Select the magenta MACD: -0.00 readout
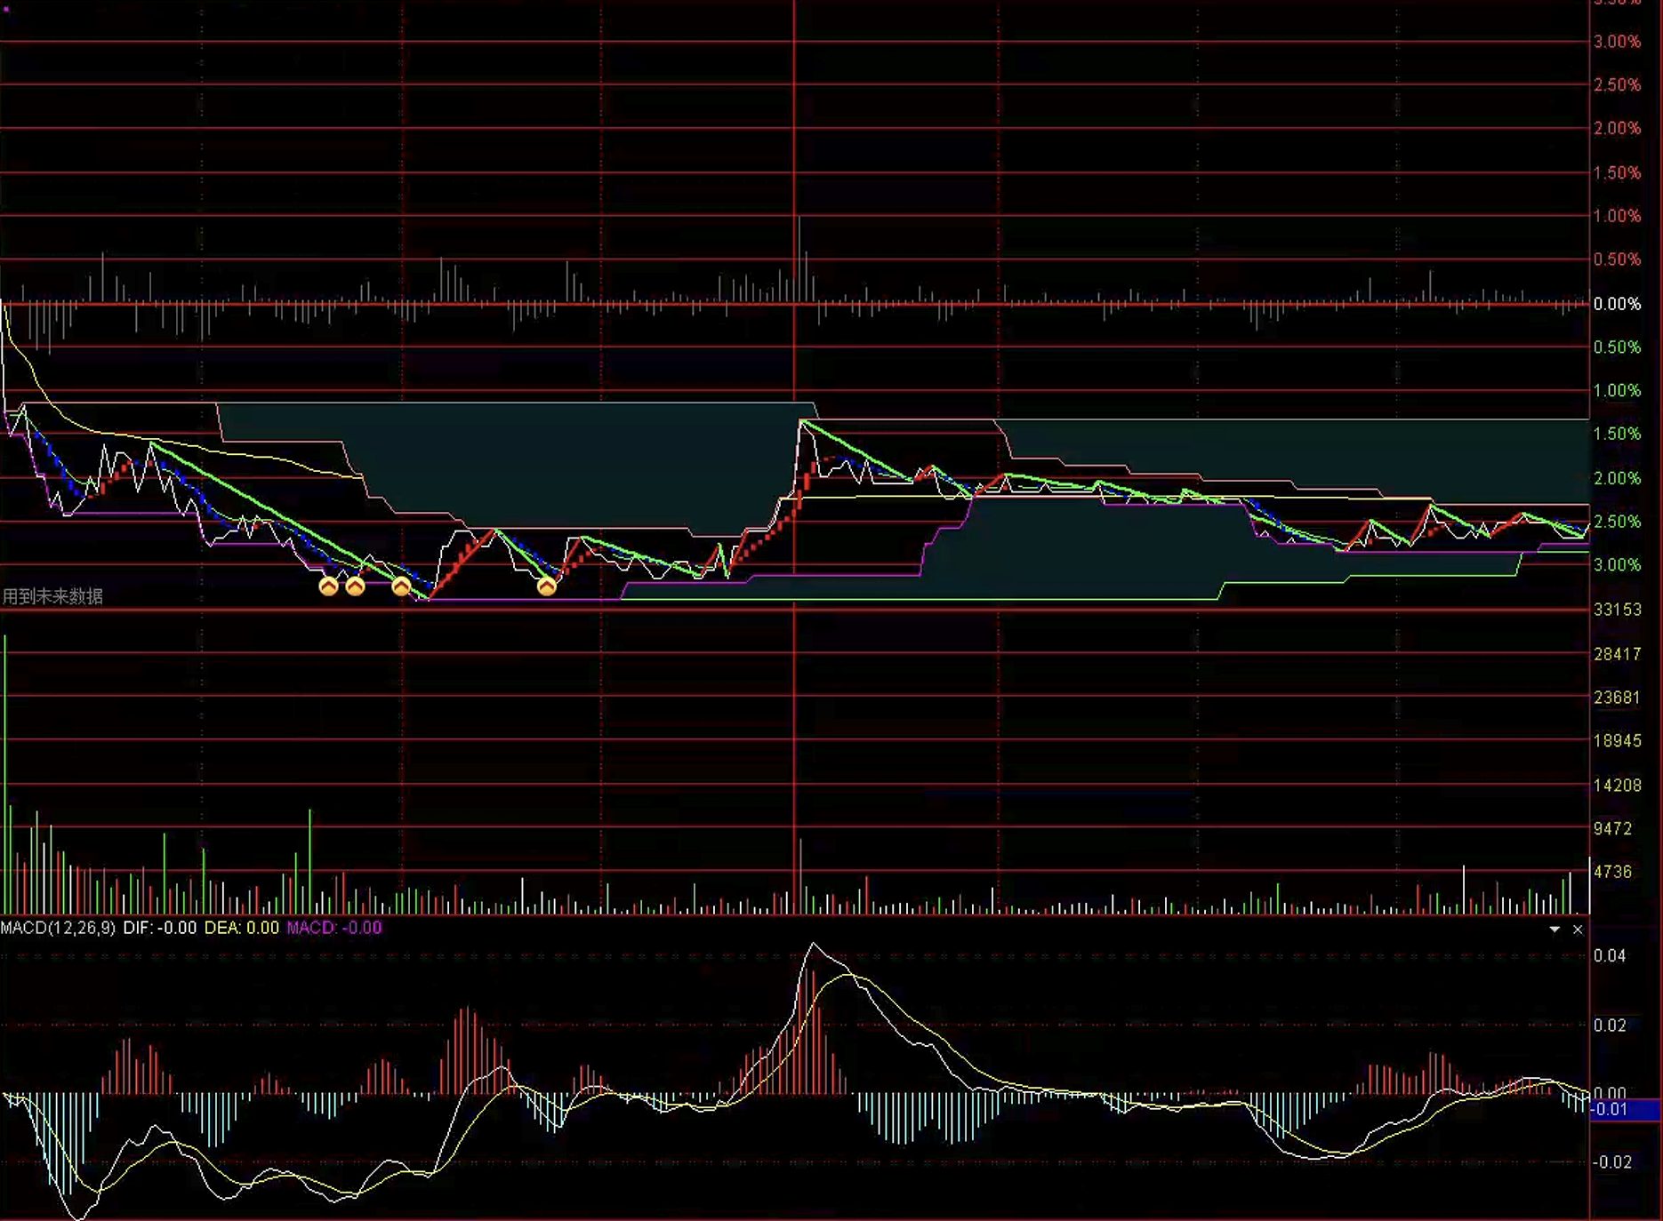This screenshot has height=1221, width=1663. [334, 928]
